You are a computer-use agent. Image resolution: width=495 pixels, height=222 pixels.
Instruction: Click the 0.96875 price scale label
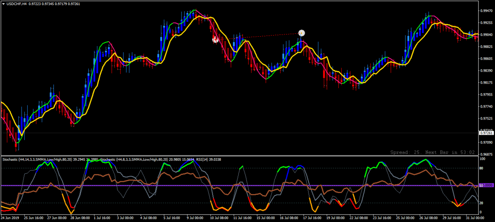(x=487, y=154)
